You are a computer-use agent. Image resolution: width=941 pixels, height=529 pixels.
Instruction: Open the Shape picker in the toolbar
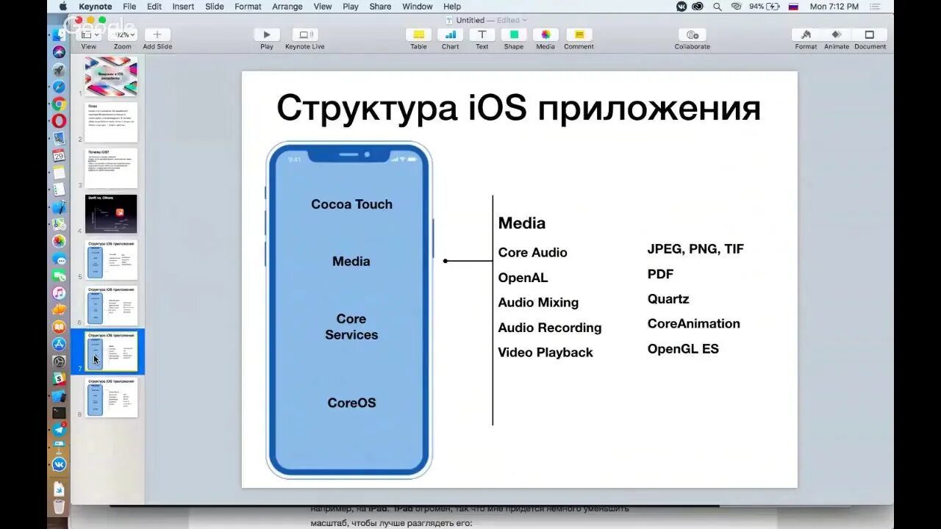[514, 35]
